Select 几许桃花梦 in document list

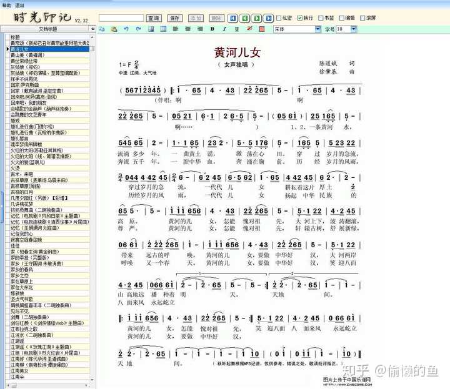pyautogui.click(x=50, y=204)
